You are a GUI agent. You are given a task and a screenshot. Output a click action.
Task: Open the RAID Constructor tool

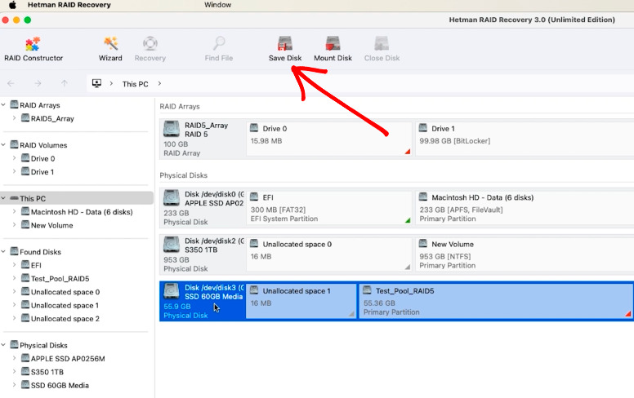[x=33, y=49]
